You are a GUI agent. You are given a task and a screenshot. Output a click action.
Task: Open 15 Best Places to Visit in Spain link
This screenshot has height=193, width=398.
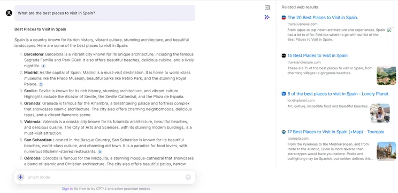pyautogui.click(x=318, y=55)
